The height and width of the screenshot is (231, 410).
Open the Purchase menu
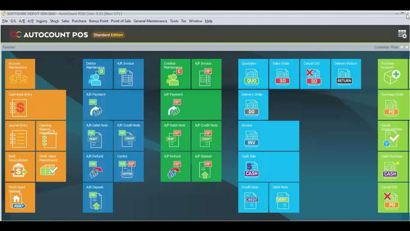click(x=79, y=21)
